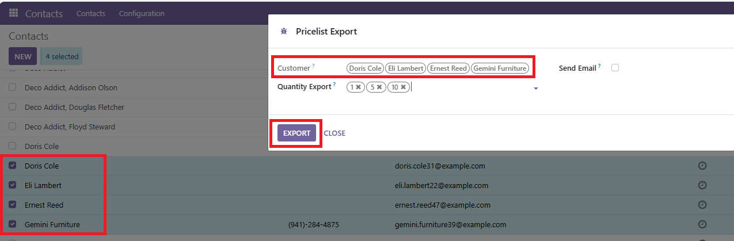Viewport: 734px width, 241px height.
Task: Remove the quantity tag 1
Action: click(358, 87)
